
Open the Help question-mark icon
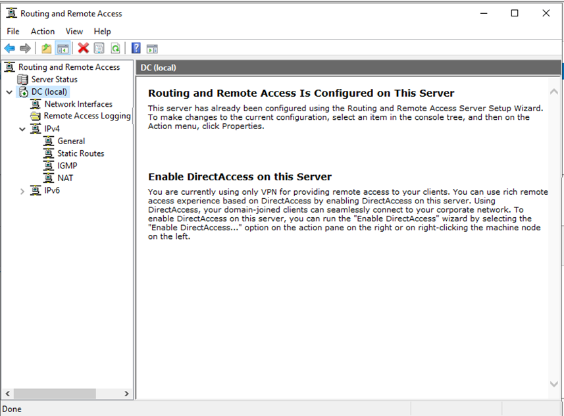[136, 48]
